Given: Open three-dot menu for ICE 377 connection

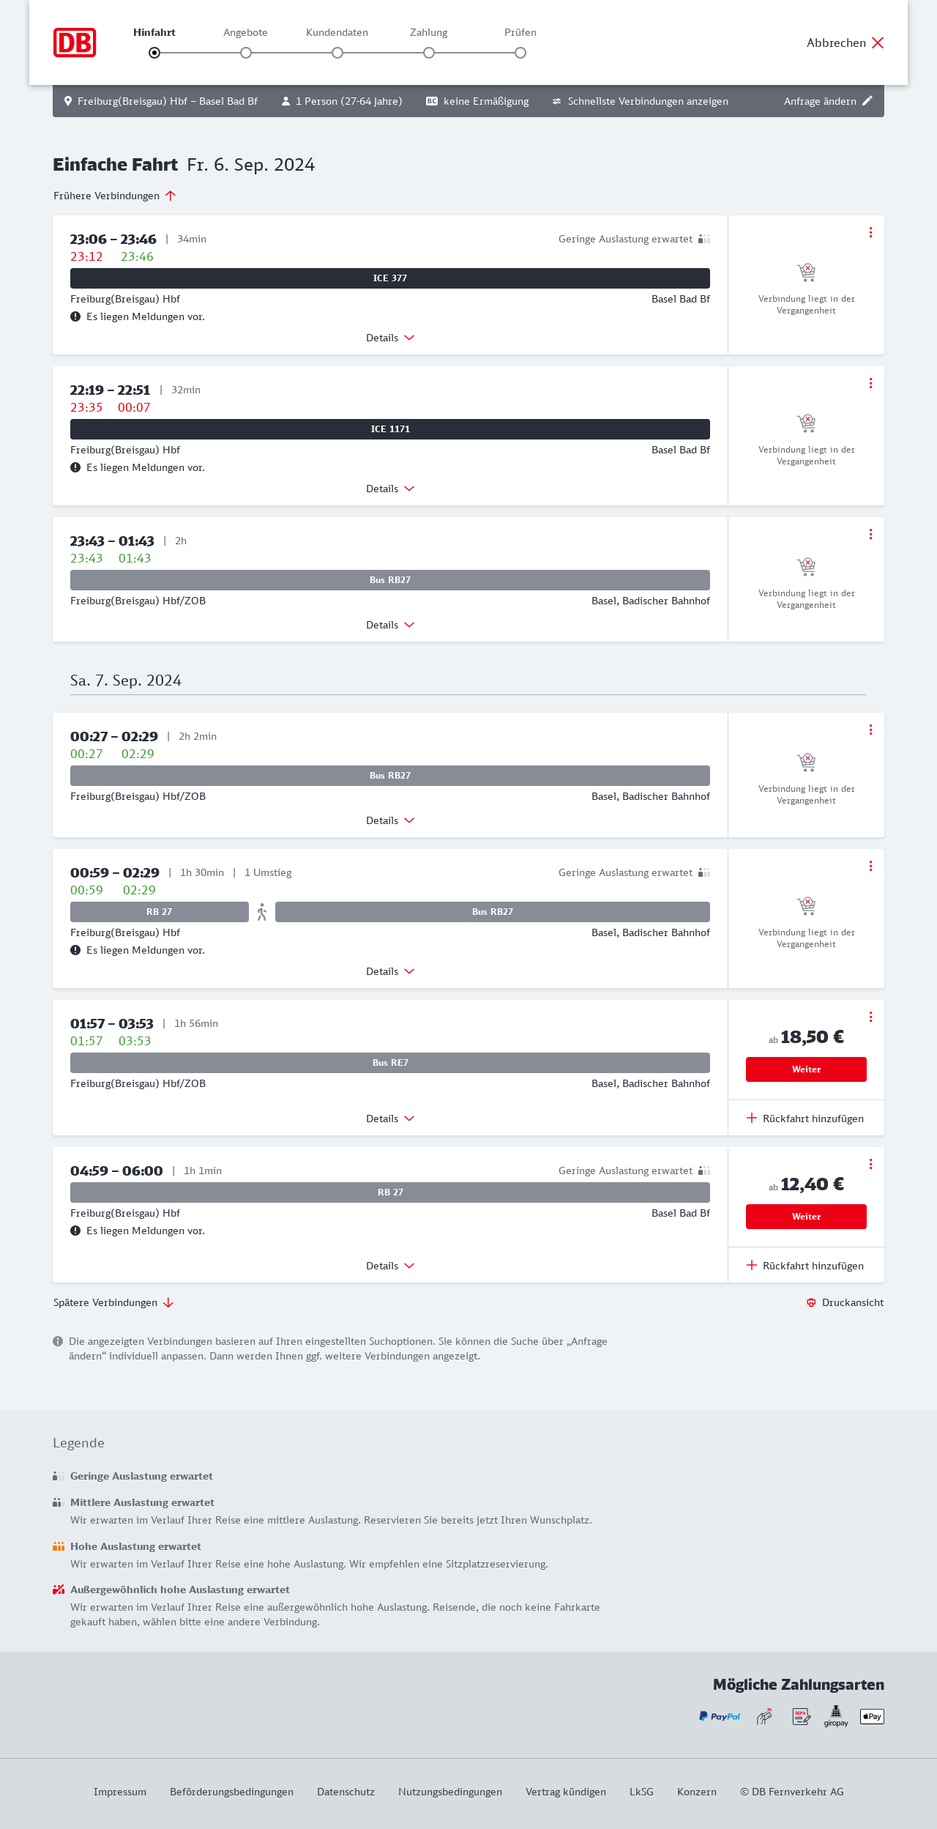Looking at the screenshot, I should [x=870, y=232].
